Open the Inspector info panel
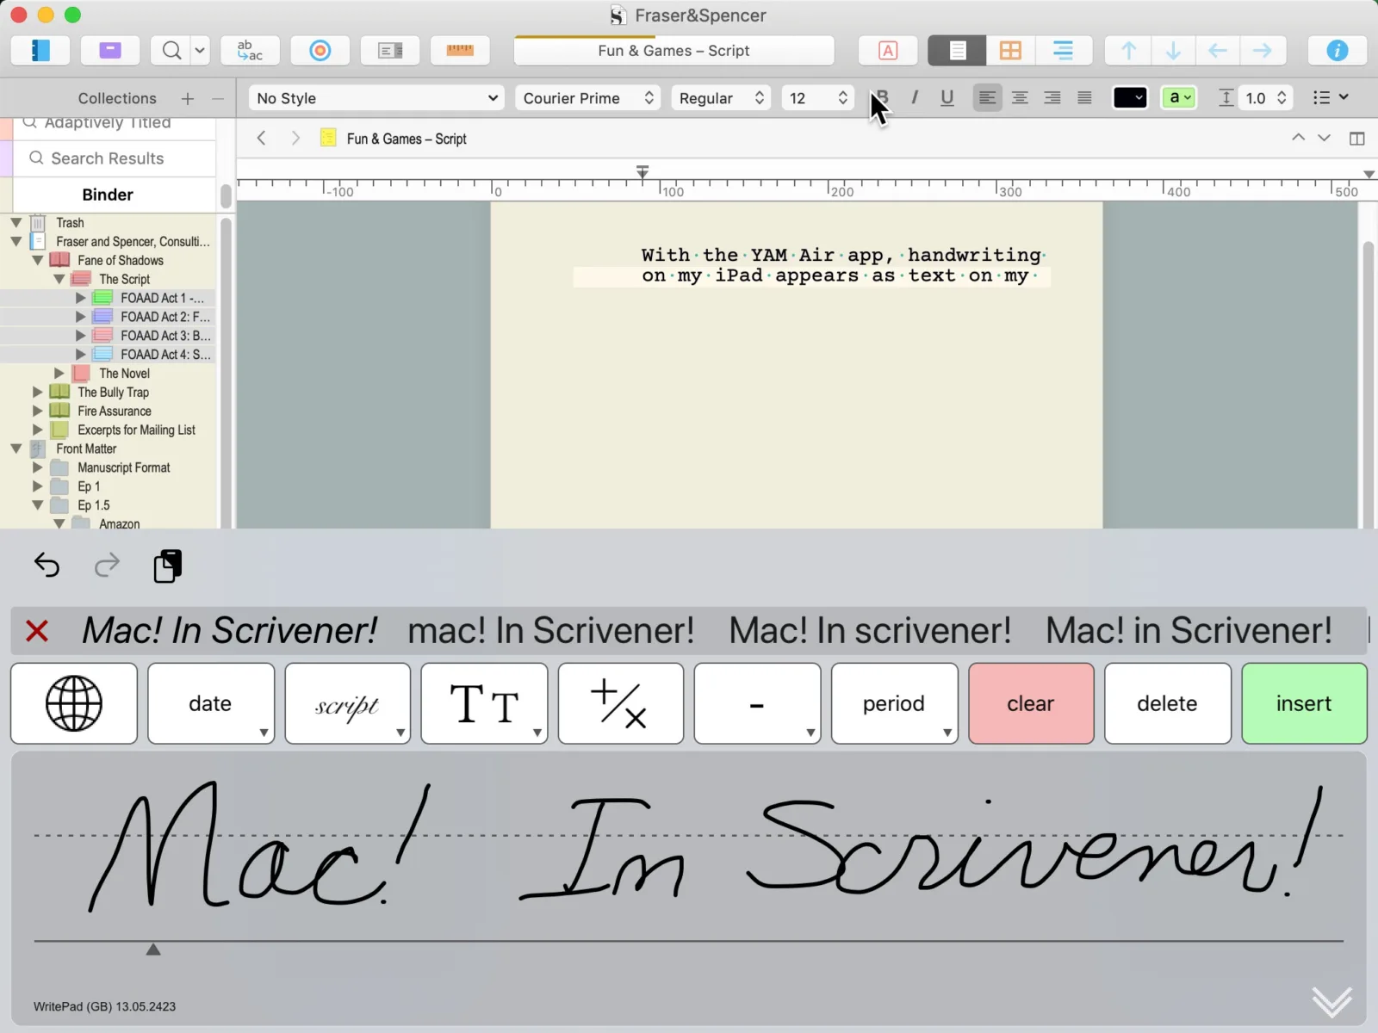This screenshot has width=1378, height=1033. pos(1336,50)
